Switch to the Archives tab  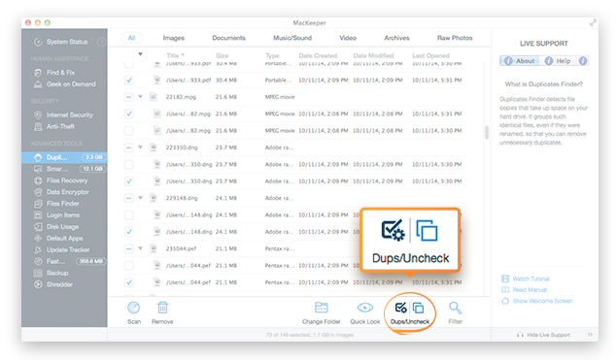point(396,38)
